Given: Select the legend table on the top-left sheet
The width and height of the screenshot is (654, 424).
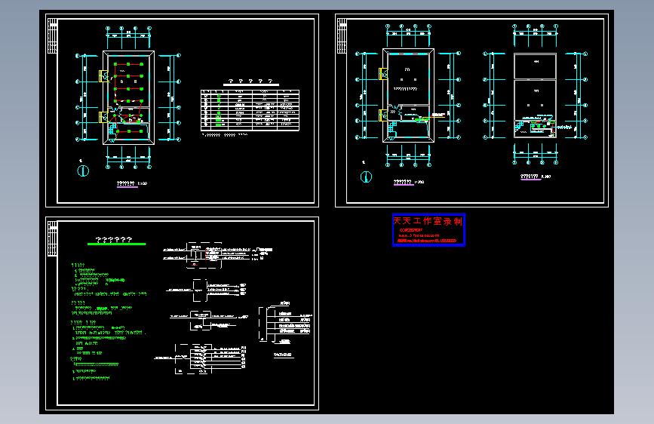Looking at the screenshot, I should click(250, 110).
